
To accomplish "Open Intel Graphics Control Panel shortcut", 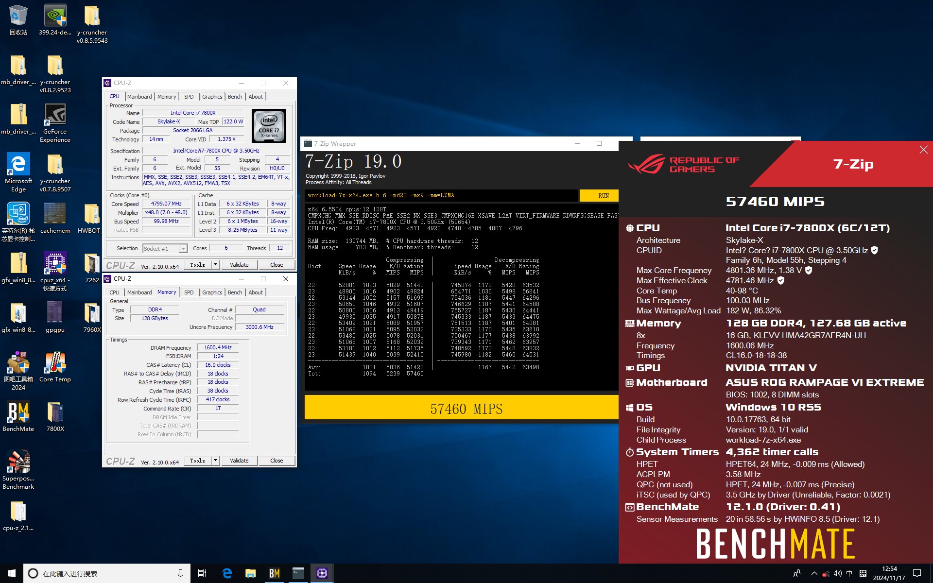I will click(x=18, y=222).
